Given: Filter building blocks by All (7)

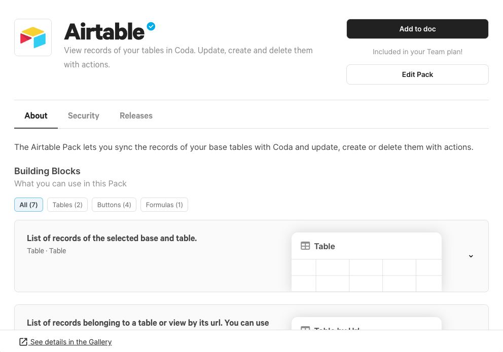Looking at the screenshot, I should tap(28, 205).
